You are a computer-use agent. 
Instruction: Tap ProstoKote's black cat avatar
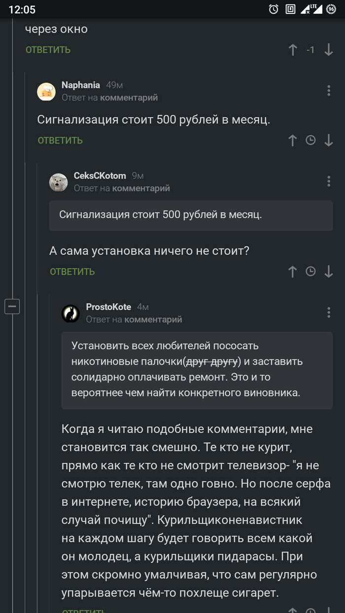coord(70,313)
